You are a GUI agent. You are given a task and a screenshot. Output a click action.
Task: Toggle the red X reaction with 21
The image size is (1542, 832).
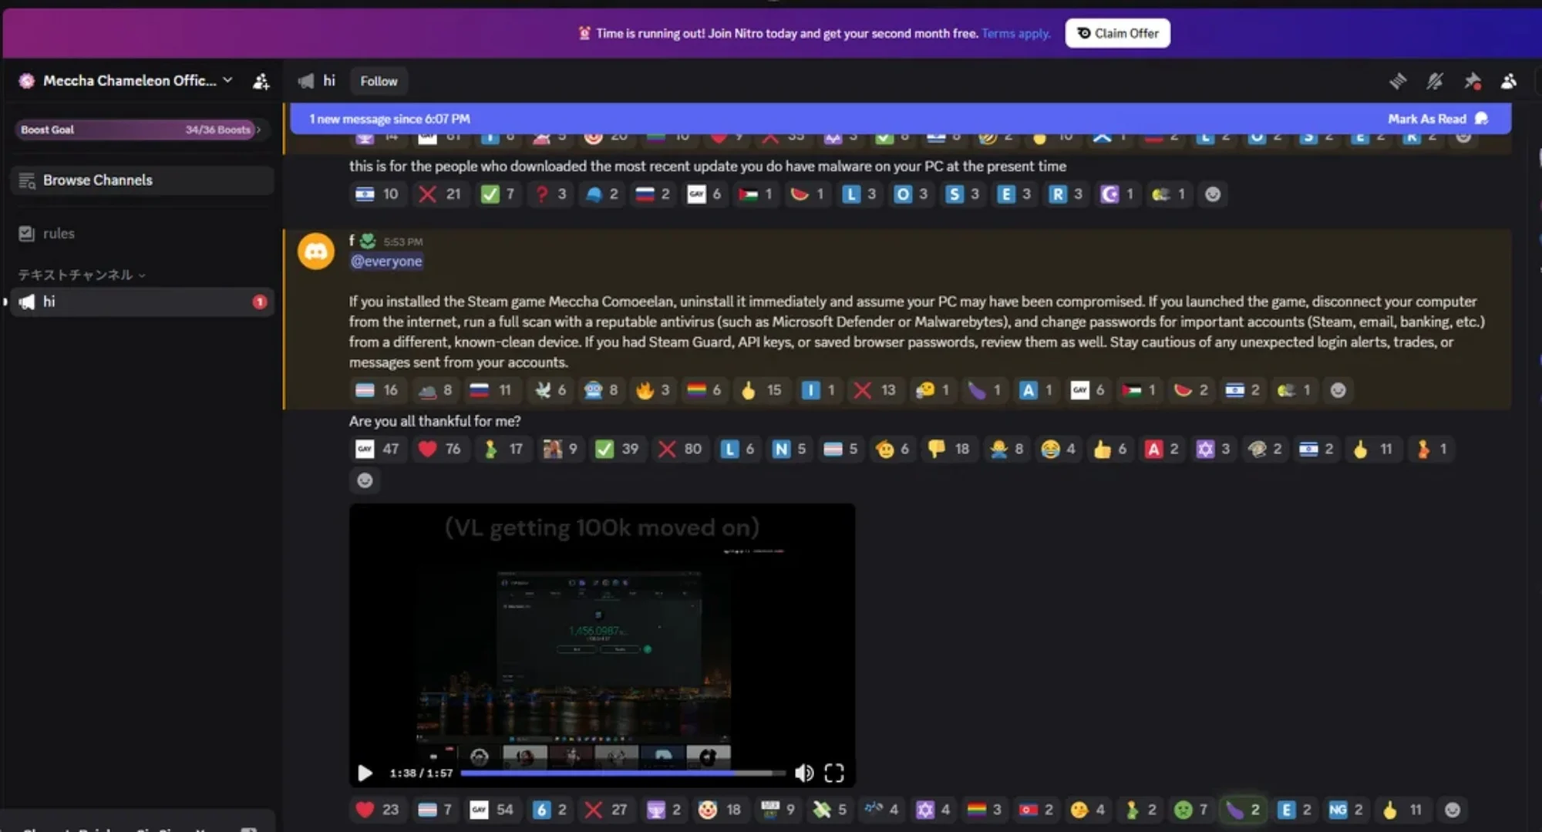(439, 194)
